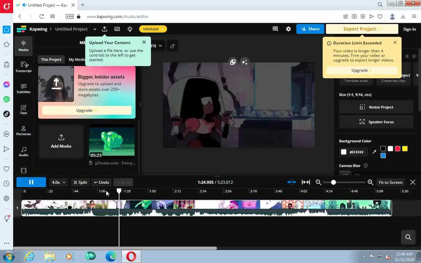
Task: Toggle timeline snapping icon
Action: click(292, 182)
